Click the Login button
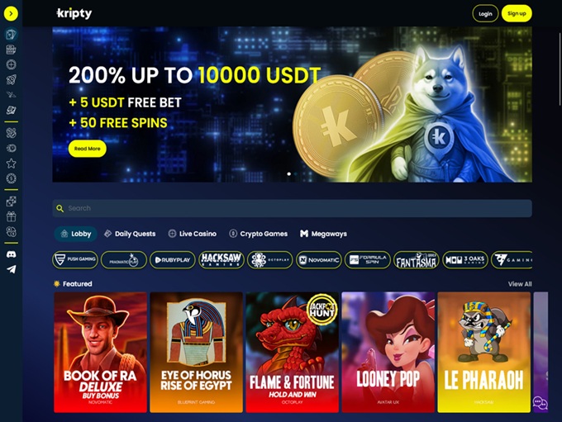This screenshot has height=422, width=562. [x=485, y=13]
